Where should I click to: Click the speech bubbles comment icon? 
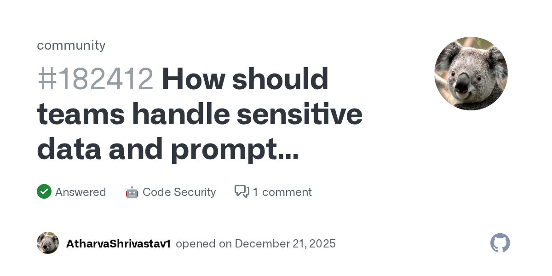(242, 191)
